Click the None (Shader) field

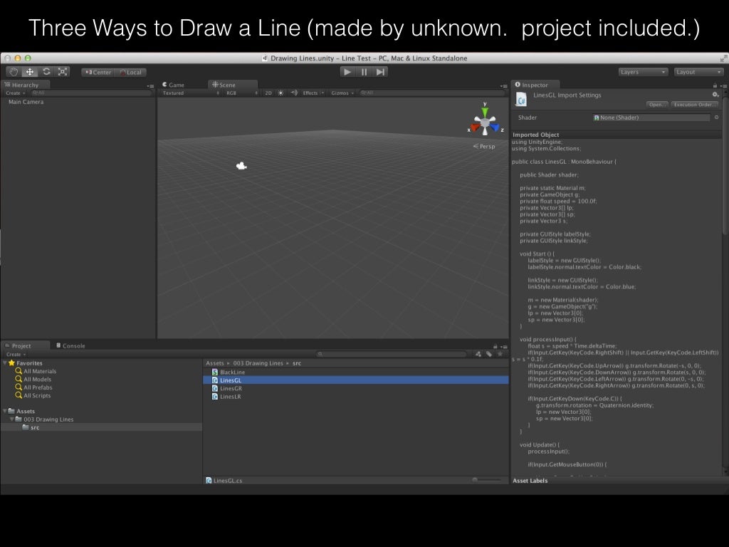[x=651, y=118]
